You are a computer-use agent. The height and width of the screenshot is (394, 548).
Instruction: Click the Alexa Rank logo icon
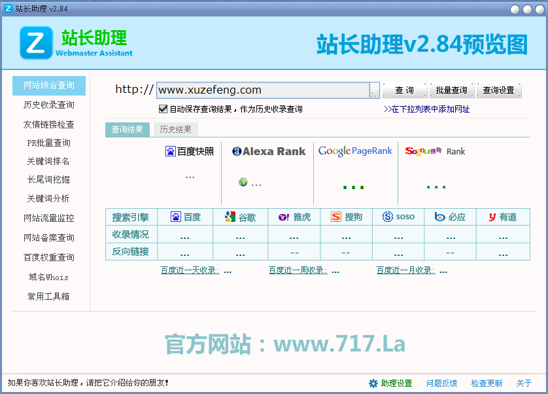tap(237, 151)
